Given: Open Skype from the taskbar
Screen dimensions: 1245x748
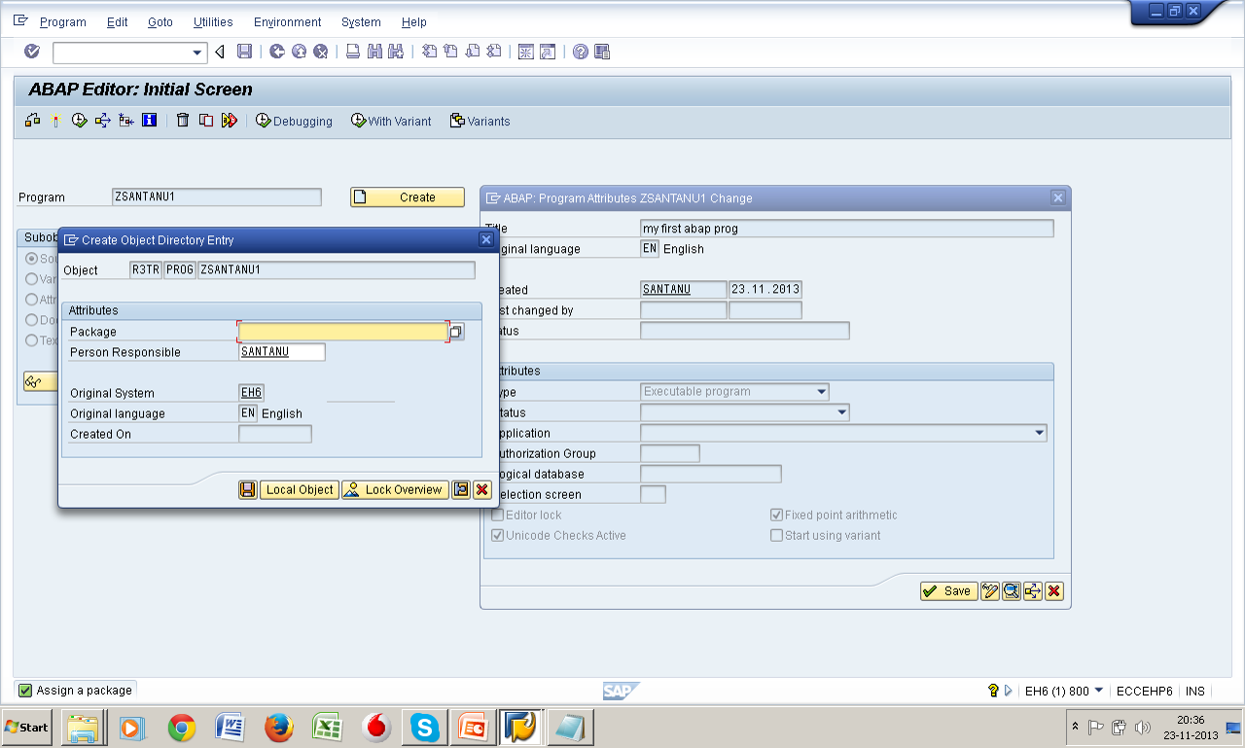Looking at the screenshot, I should pyautogui.click(x=425, y=728).
